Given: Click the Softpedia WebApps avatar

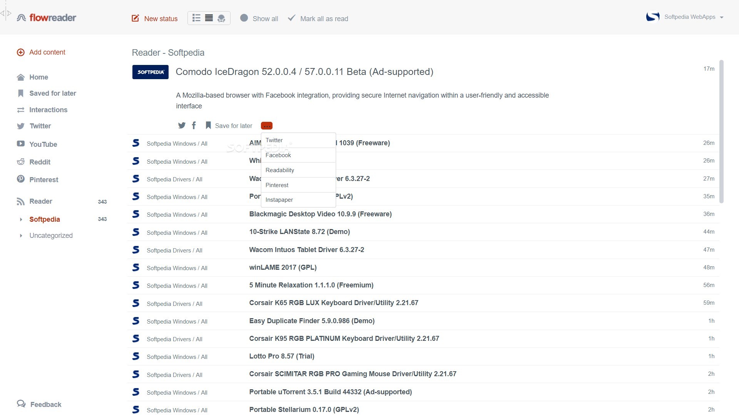Looking at the screenshot, I should (x=653, y=17).
